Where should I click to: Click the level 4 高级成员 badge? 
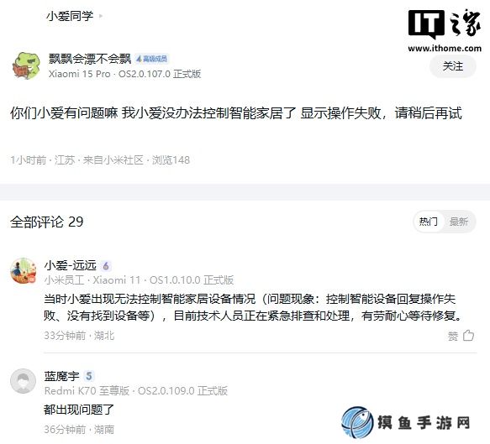pos(152,59)
